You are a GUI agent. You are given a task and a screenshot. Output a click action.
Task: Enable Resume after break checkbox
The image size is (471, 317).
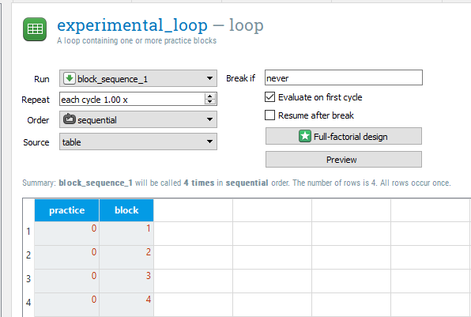coord(269,115)
